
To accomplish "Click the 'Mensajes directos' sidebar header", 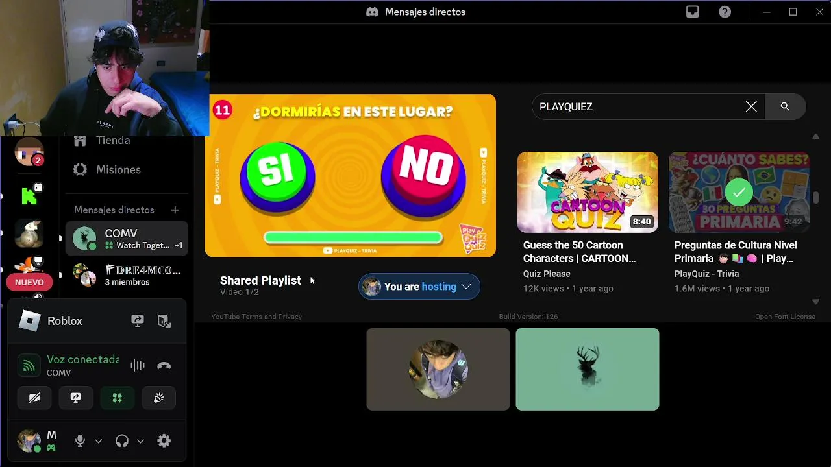I will 114,210.
